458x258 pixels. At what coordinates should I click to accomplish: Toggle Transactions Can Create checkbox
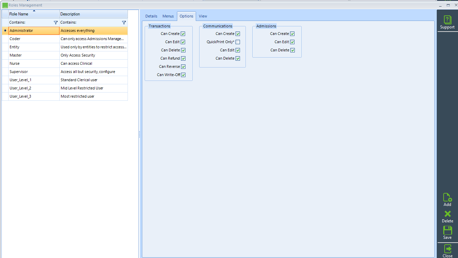coord(183,34)
